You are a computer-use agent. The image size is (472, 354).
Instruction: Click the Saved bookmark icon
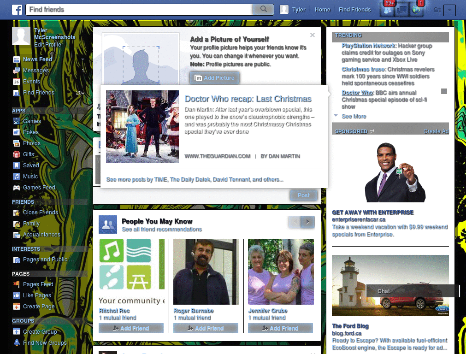(17, 165)
